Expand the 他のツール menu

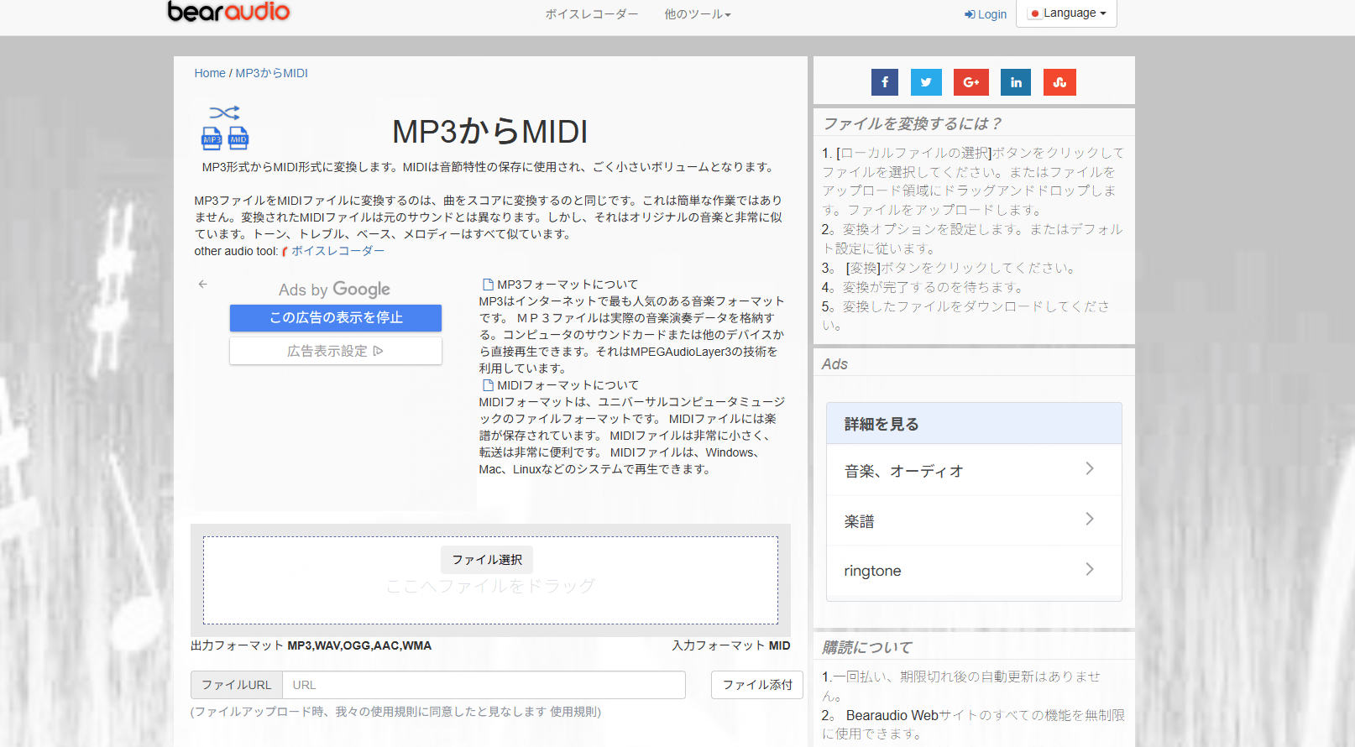tap(698, 14)
